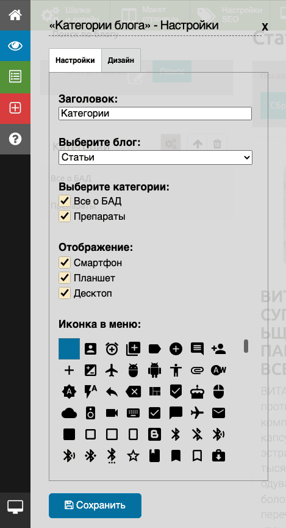This screenshot has height=528, width=286.
Task: Select the exposure plus-minus menu icon
Action: [x=90, y=371]
